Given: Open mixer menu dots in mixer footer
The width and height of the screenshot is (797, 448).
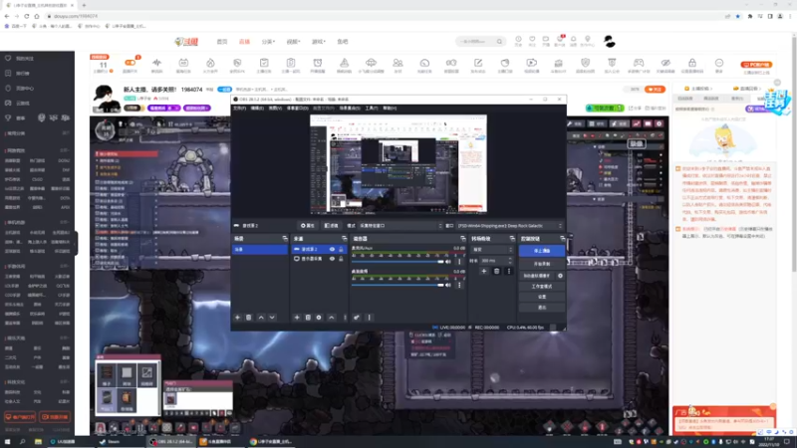Looking at the screenshot, I should [x=370, y=318].
